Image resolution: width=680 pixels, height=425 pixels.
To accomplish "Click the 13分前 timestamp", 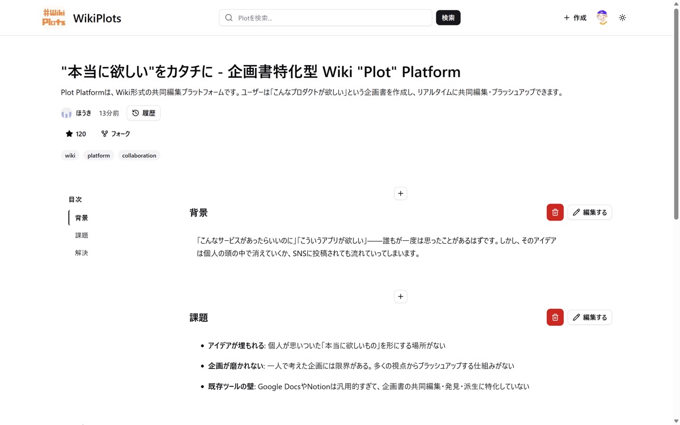I will point(109,113).
